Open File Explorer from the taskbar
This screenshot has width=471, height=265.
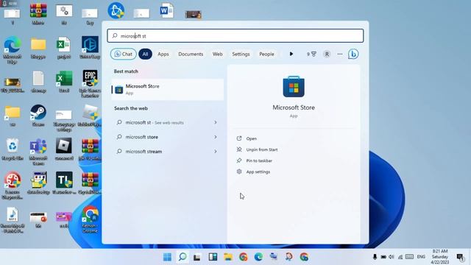228,257
